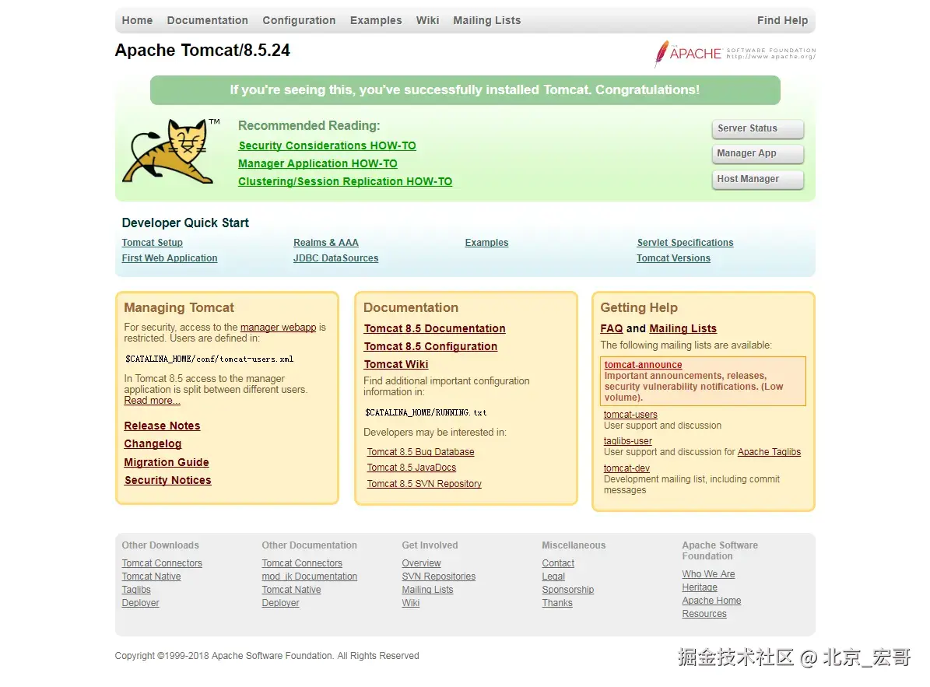The image size is (930, 687).
Task: Open Tomcat Connectors under Other Downloads
Action: (x=162, y=563)
